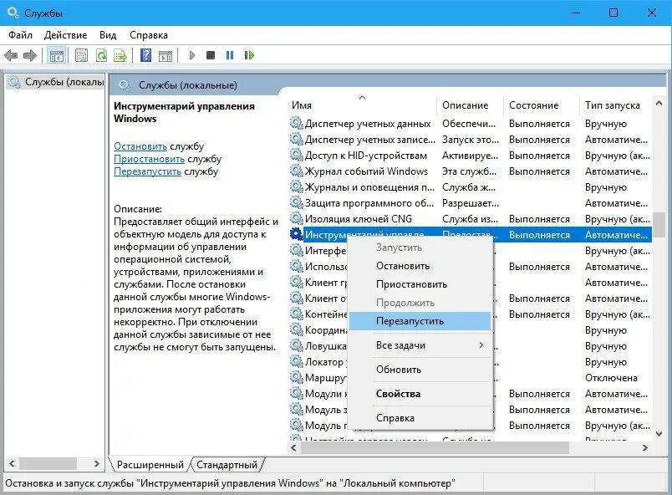Select Службы (локальные) in the left tree
672x495 pixels.
(56, 81)
